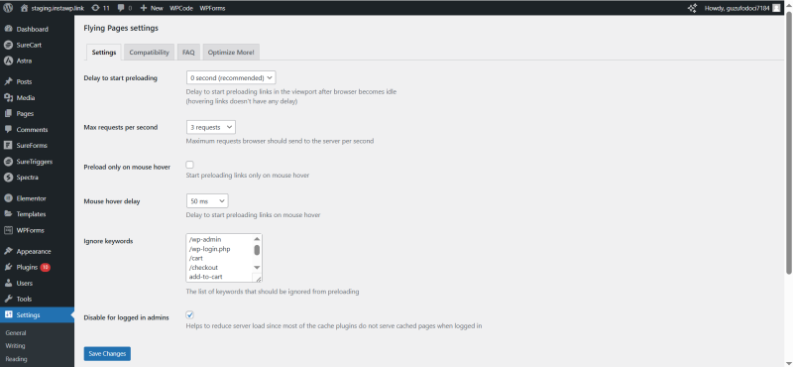Click the SureForms icon in sidebar

point(8,145)
